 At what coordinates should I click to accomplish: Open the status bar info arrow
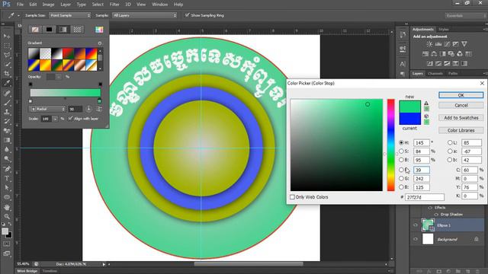[x=104, y=264]
